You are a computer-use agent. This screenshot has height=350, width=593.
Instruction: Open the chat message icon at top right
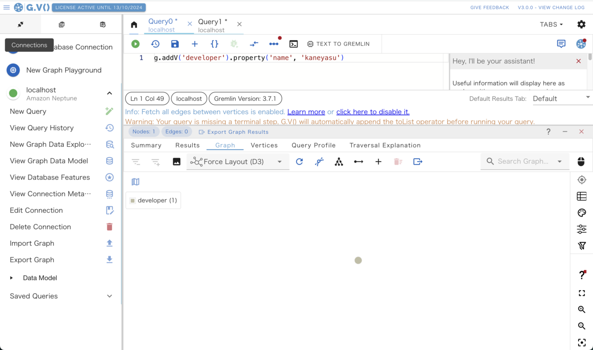[561, 44]
